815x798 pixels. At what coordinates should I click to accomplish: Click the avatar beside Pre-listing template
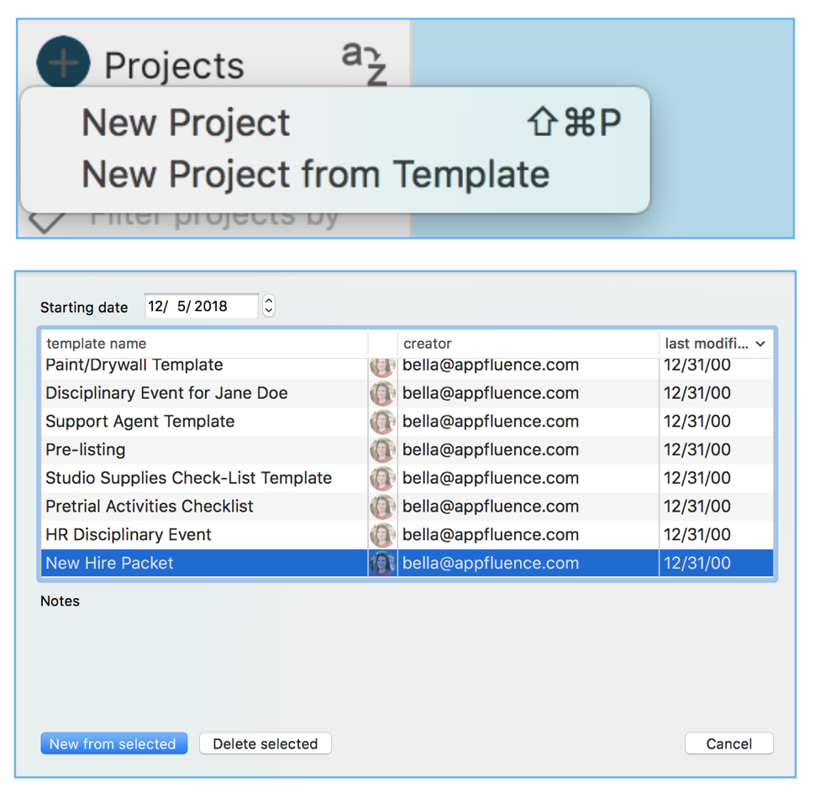tap(382, 450)
